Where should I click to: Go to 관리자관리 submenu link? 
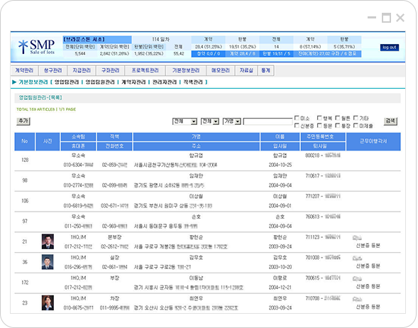(165, 82)
